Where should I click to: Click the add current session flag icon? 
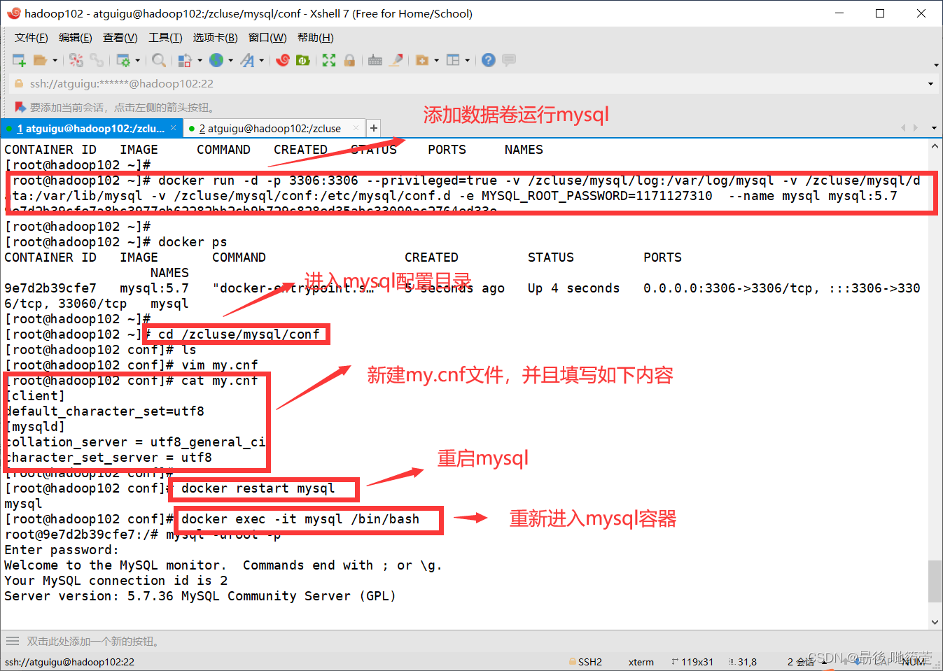tap(20, 107)
